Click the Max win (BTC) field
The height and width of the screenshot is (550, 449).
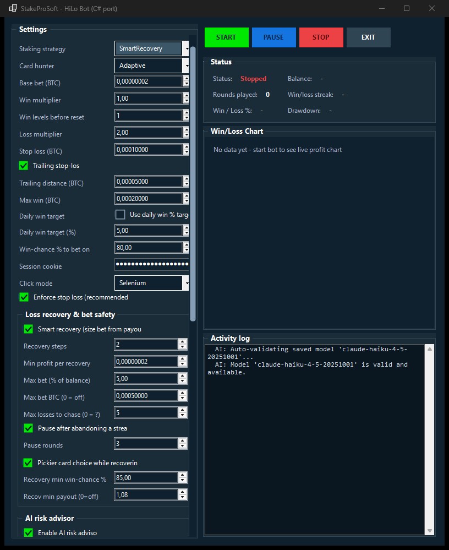[149, 199]
